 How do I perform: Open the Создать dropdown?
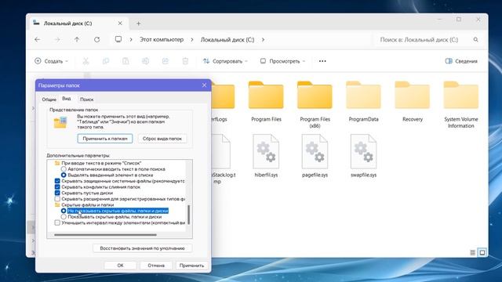(51, 61)
